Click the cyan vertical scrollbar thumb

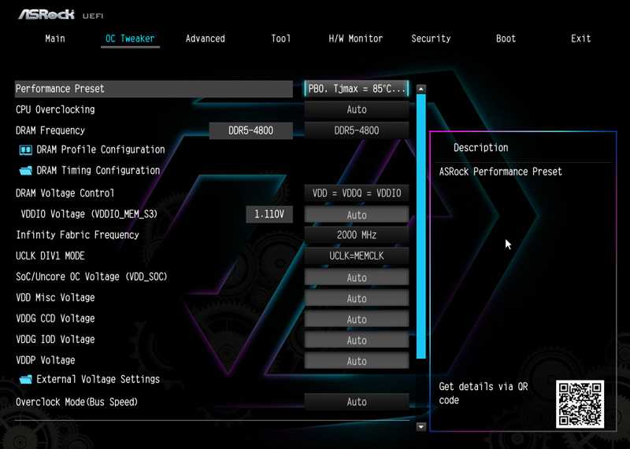[421, 226]
